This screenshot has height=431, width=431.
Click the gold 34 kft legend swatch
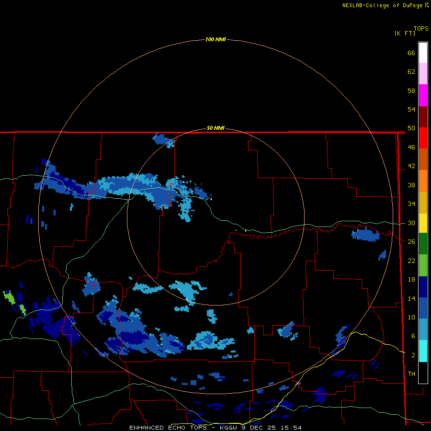(423, 203)
